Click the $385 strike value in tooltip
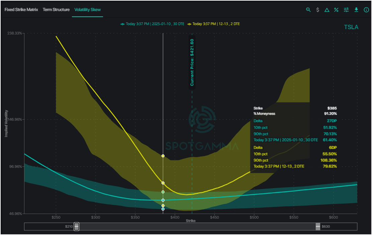This screenshot has height=235, width=372. click(332, 108)
